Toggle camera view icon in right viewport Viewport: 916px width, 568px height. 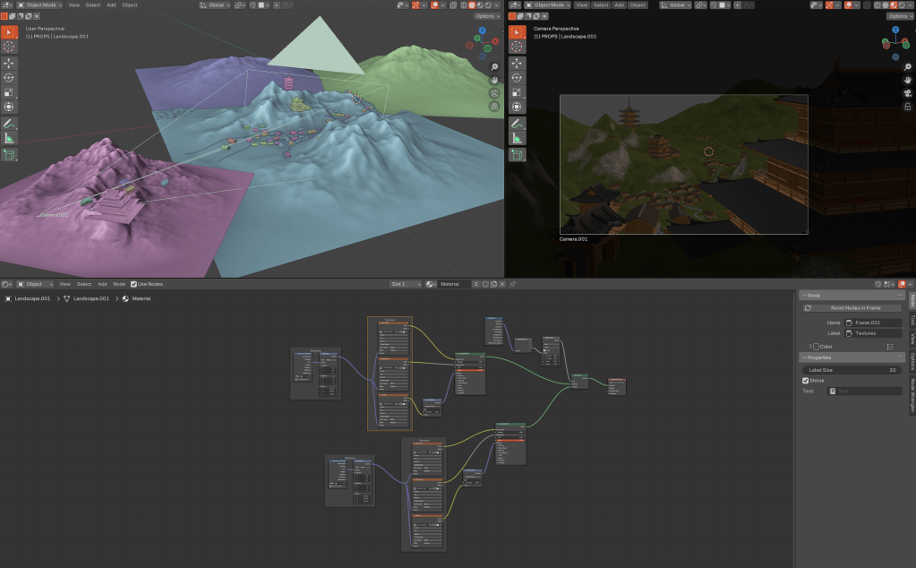[x=907, y=92]
